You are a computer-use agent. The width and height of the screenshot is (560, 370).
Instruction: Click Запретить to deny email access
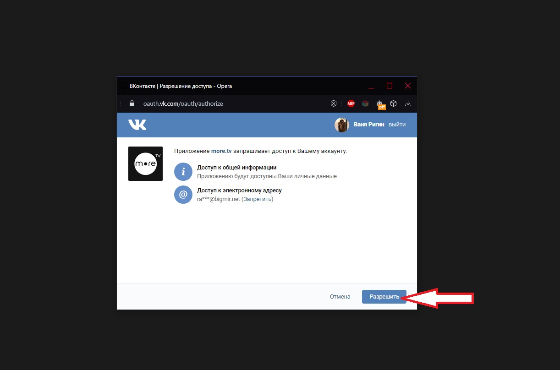point(258,199)
